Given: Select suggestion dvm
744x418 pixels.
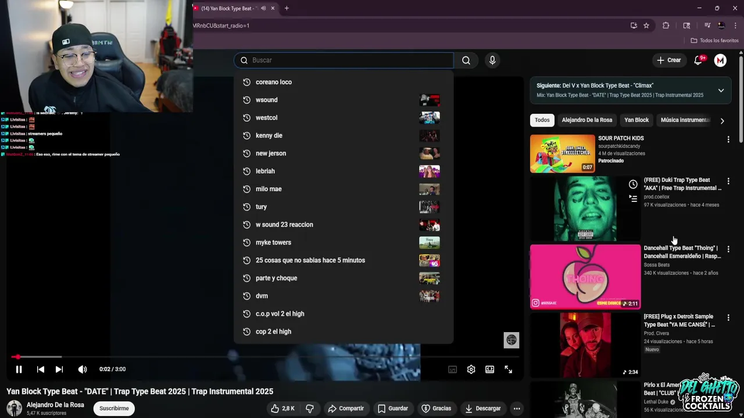Looking at the screenshot, I should 343,296.
